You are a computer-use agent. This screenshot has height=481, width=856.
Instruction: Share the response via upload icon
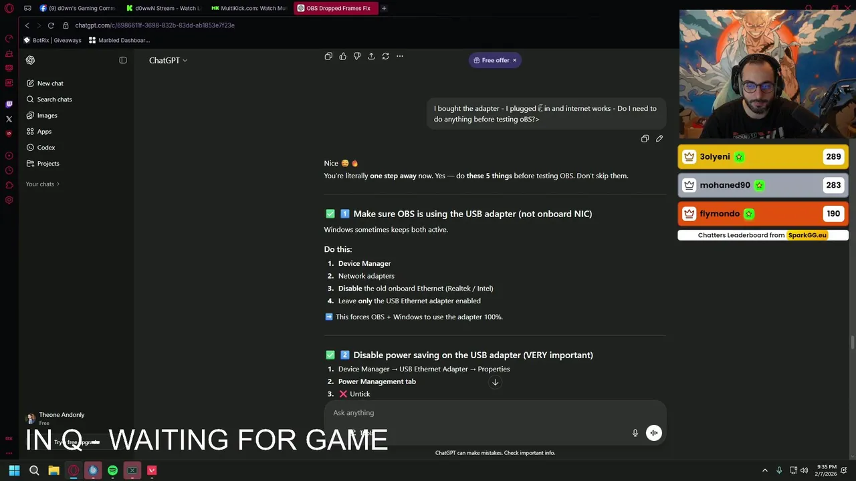[x=371, y=56]
